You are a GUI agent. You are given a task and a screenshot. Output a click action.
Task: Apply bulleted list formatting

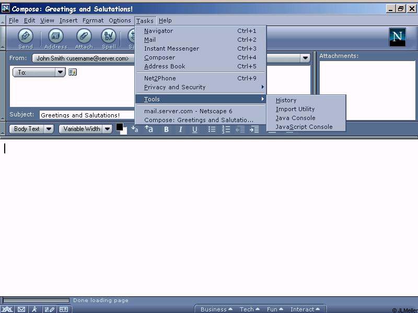pos(212,129)
